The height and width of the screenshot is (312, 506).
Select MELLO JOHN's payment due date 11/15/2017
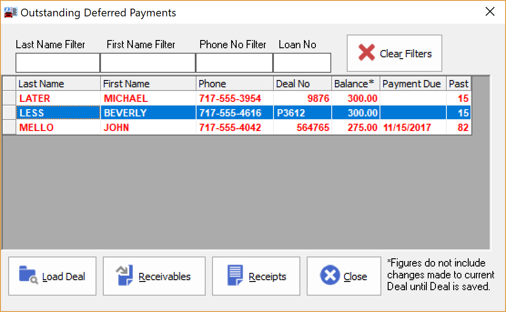click(407, 127)
